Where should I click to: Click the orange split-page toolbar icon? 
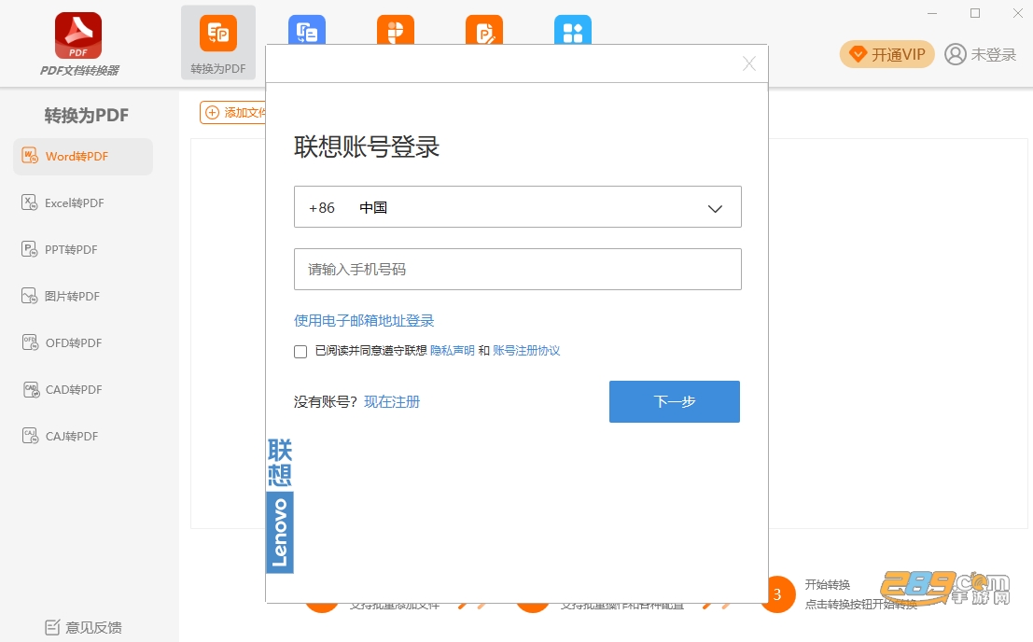click(396, 30)
